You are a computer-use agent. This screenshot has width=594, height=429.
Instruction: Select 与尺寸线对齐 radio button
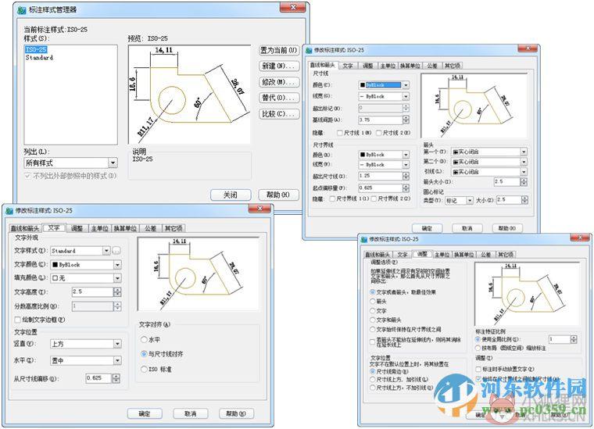(144, 354)
